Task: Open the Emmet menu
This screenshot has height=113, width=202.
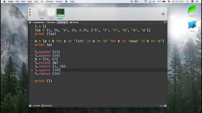Action: [x=59, y=2]
